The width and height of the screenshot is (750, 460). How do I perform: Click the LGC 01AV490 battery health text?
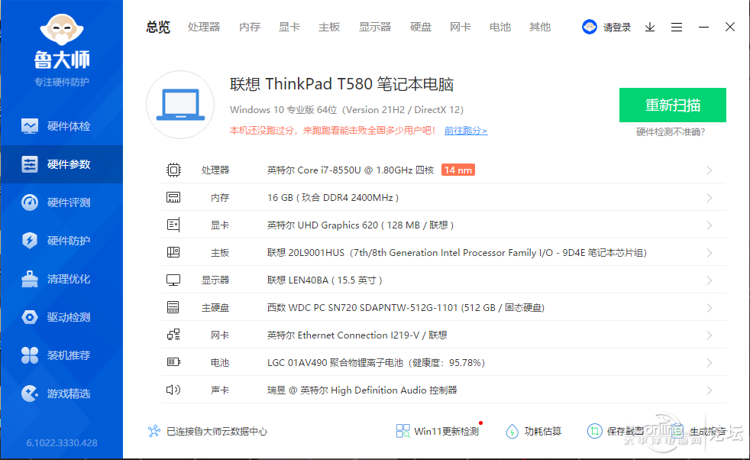(x=376, y=363)
